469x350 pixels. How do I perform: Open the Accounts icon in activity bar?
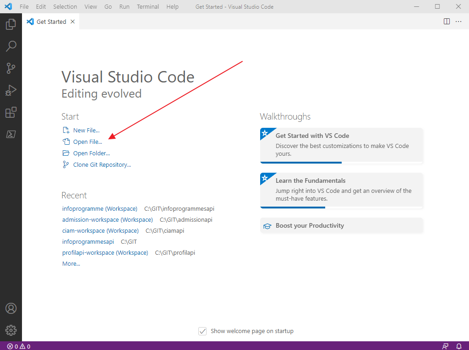(x=11, y=308)
